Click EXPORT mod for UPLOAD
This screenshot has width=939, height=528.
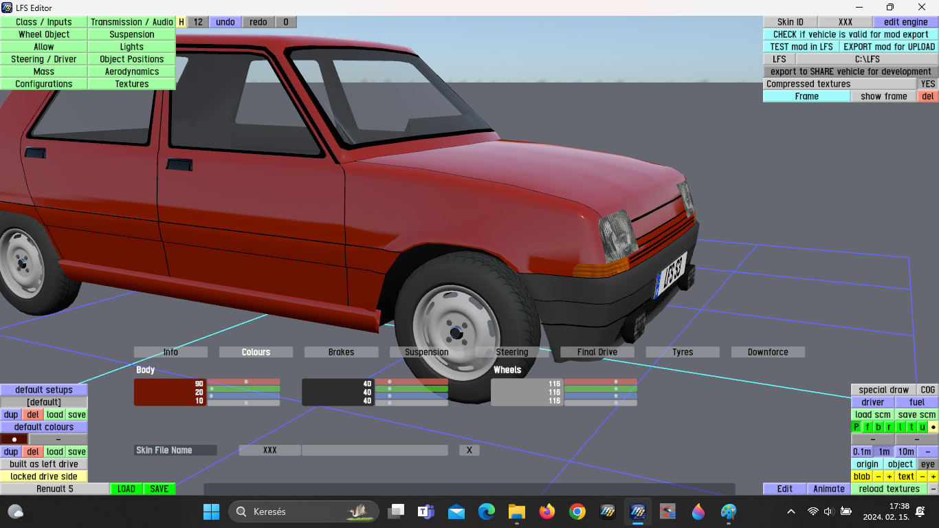pos(890,47)
